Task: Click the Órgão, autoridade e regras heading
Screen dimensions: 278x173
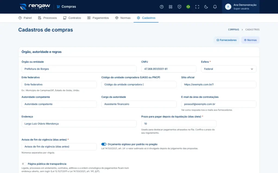Action: 42,52
